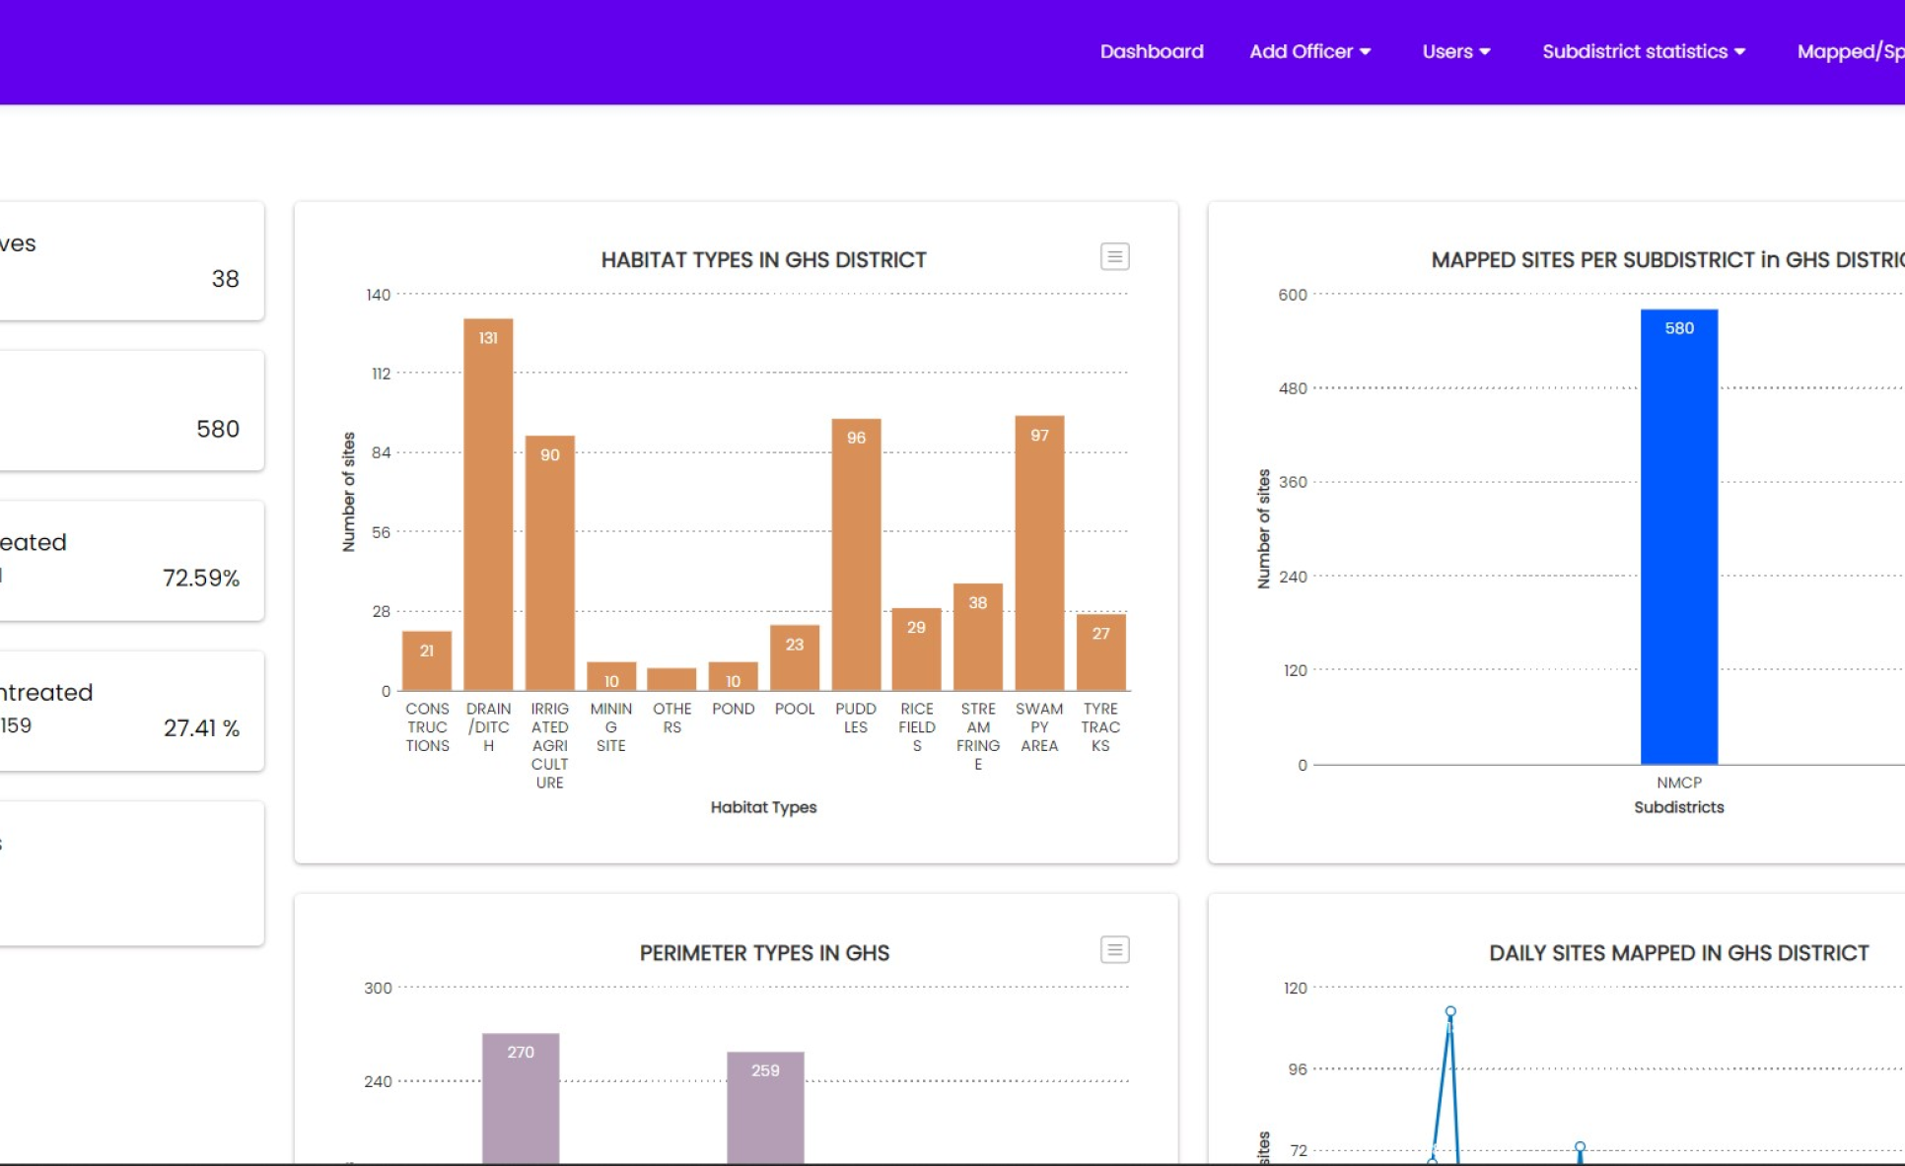Open the Mapped/Sp nav menu item
Image resolution: width=1905 pixels, height=1166 pixels.
point(1849,51)
